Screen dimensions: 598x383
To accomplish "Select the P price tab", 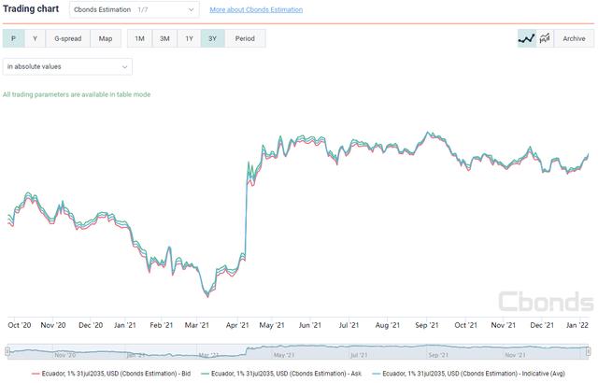I will click(14, 38).
